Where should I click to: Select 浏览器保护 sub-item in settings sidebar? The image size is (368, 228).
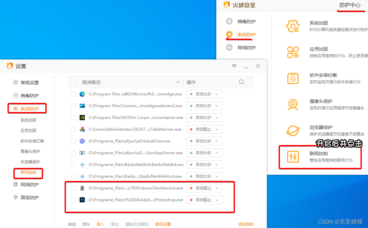coord(30,162)
